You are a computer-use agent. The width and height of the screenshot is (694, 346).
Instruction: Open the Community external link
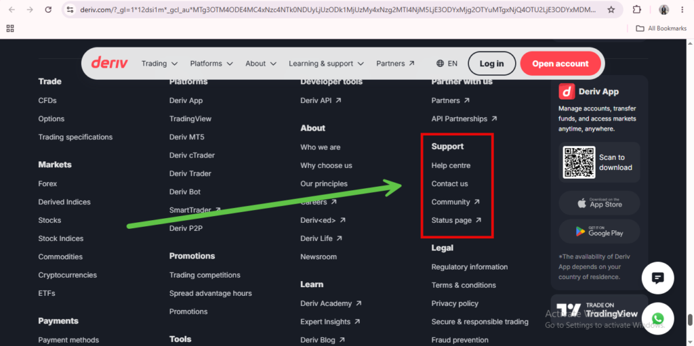coord(455,202)
